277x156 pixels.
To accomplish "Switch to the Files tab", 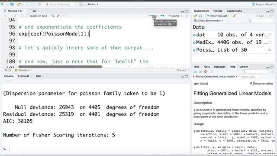I will [196, 67].
